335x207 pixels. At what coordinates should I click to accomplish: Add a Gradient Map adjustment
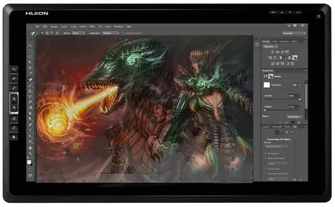(x=288, y=64)
